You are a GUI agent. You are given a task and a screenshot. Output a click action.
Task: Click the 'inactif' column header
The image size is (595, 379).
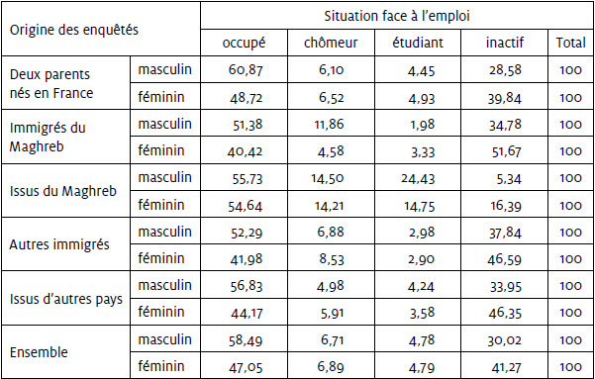[x=504, y=43]
